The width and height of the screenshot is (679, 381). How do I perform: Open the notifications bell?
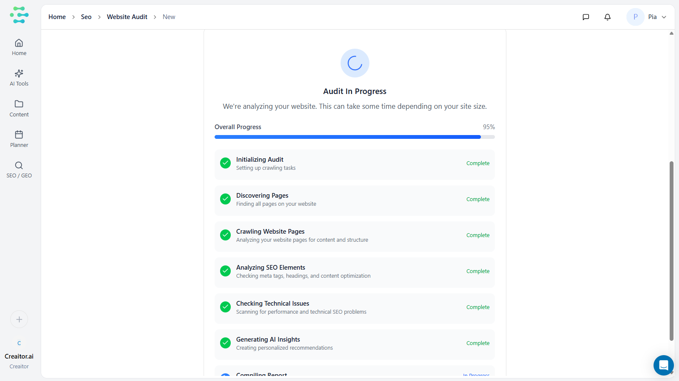coord(607,17)
